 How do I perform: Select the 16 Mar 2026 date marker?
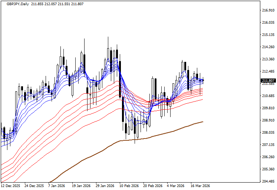[x=200, y=186]
